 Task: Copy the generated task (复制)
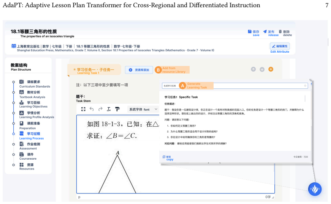click(167, 157)
